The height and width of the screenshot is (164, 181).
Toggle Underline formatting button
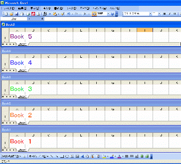[x=175, y=14]
